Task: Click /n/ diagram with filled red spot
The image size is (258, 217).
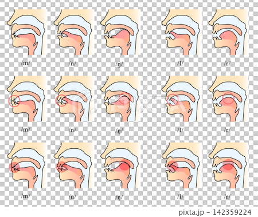Action: click(74, 165)
